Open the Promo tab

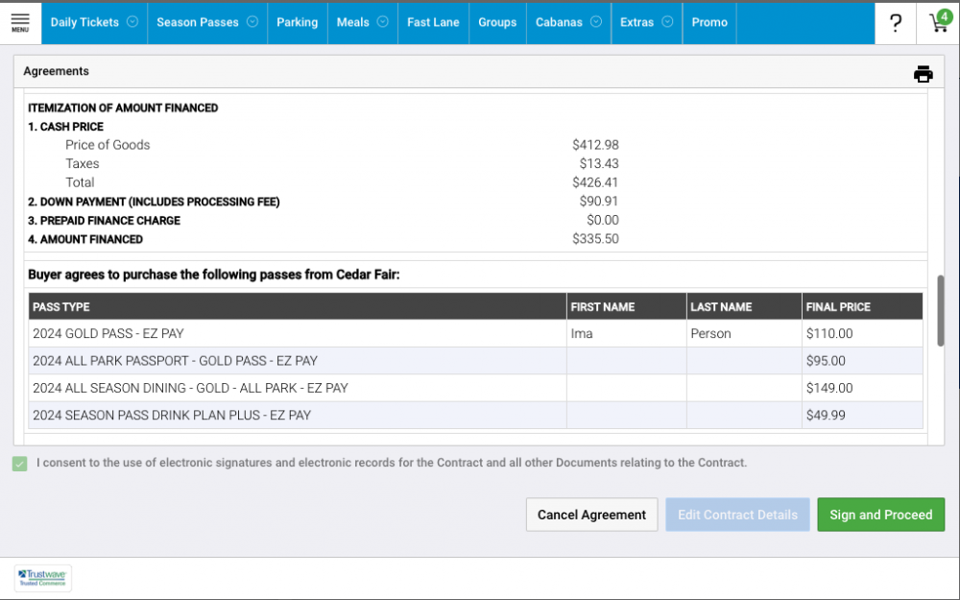tap(709, 22)
